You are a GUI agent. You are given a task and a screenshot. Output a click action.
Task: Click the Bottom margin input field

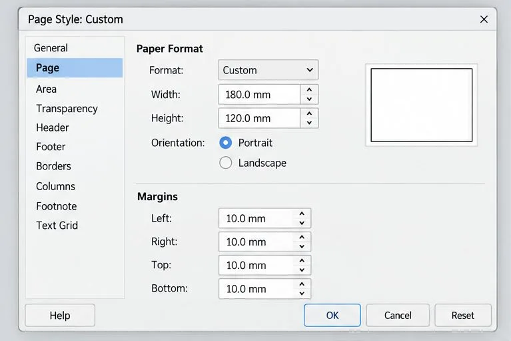[x=256, y=289]
